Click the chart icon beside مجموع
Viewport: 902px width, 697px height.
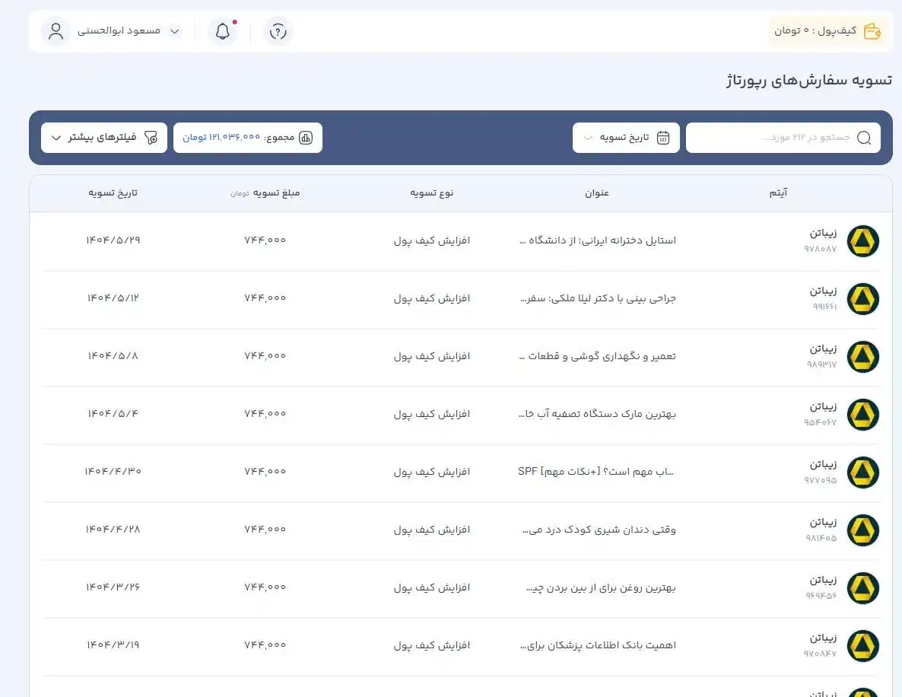click(306, 138)
